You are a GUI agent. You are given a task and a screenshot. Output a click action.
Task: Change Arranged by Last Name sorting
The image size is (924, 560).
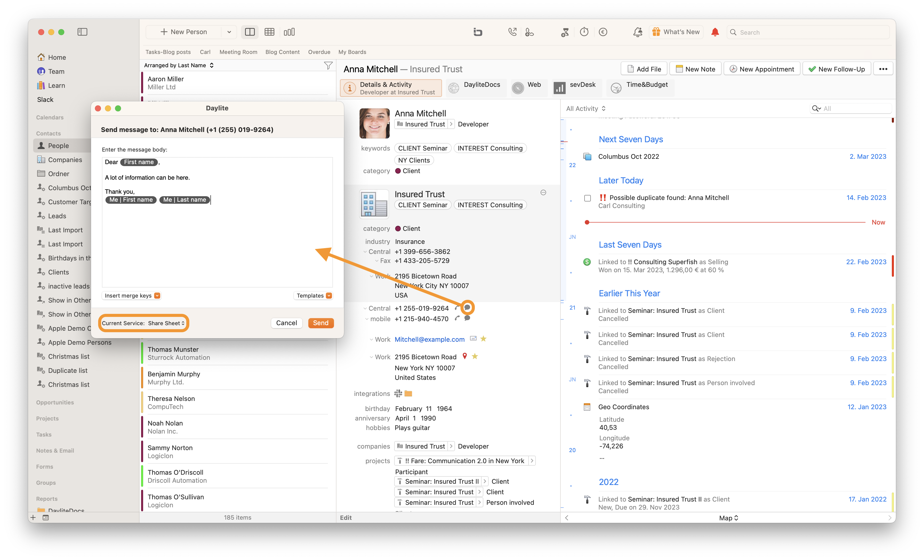click(179, 65)
